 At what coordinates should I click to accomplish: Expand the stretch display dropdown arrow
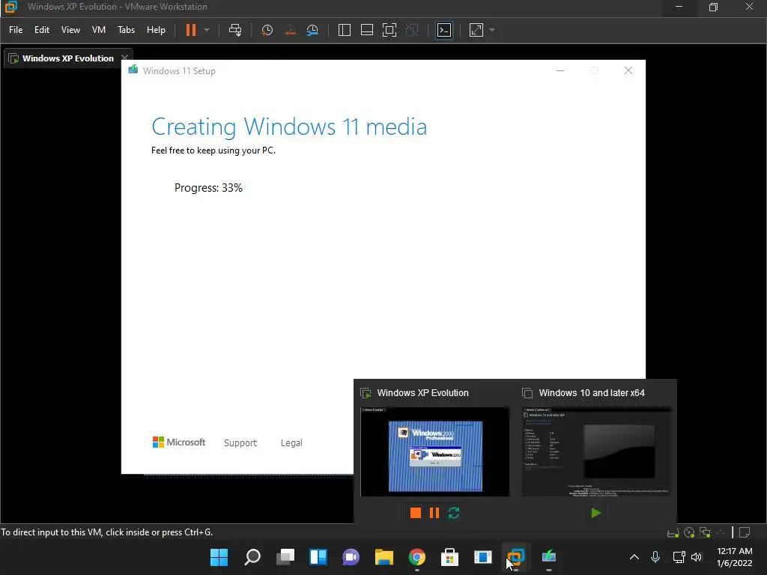[x=492, y=30]
